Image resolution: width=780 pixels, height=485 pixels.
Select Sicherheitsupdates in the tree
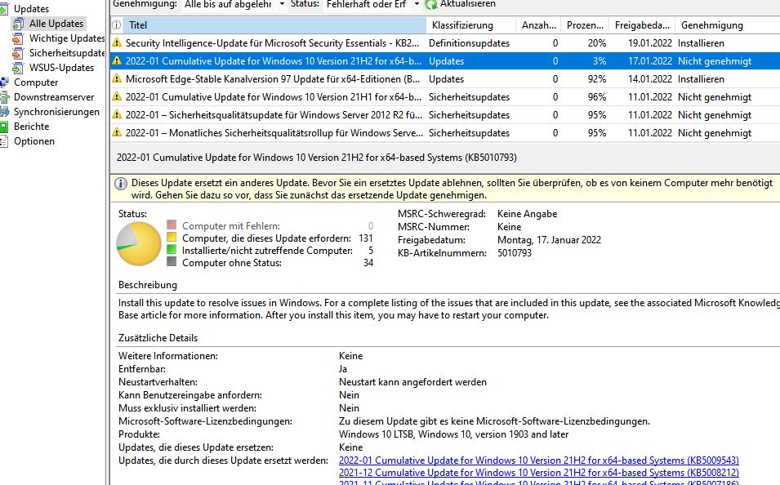coord(67,53)
